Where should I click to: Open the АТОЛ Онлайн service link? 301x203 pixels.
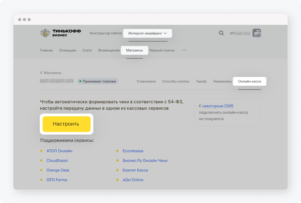pyautogui.click(x=59, y=151)
